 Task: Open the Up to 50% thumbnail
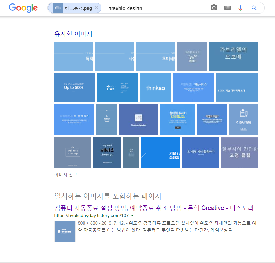[75, 87]
